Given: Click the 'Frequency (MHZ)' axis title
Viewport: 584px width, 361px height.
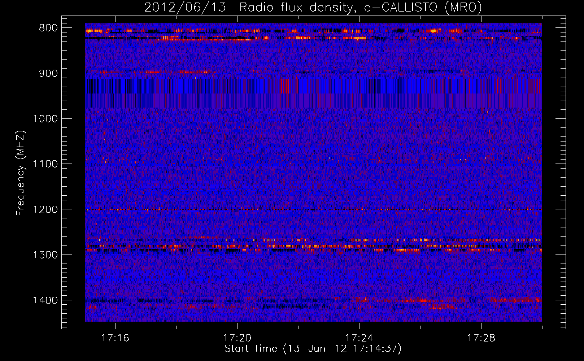Looking at the screenshot, I should tap(21, 173).
